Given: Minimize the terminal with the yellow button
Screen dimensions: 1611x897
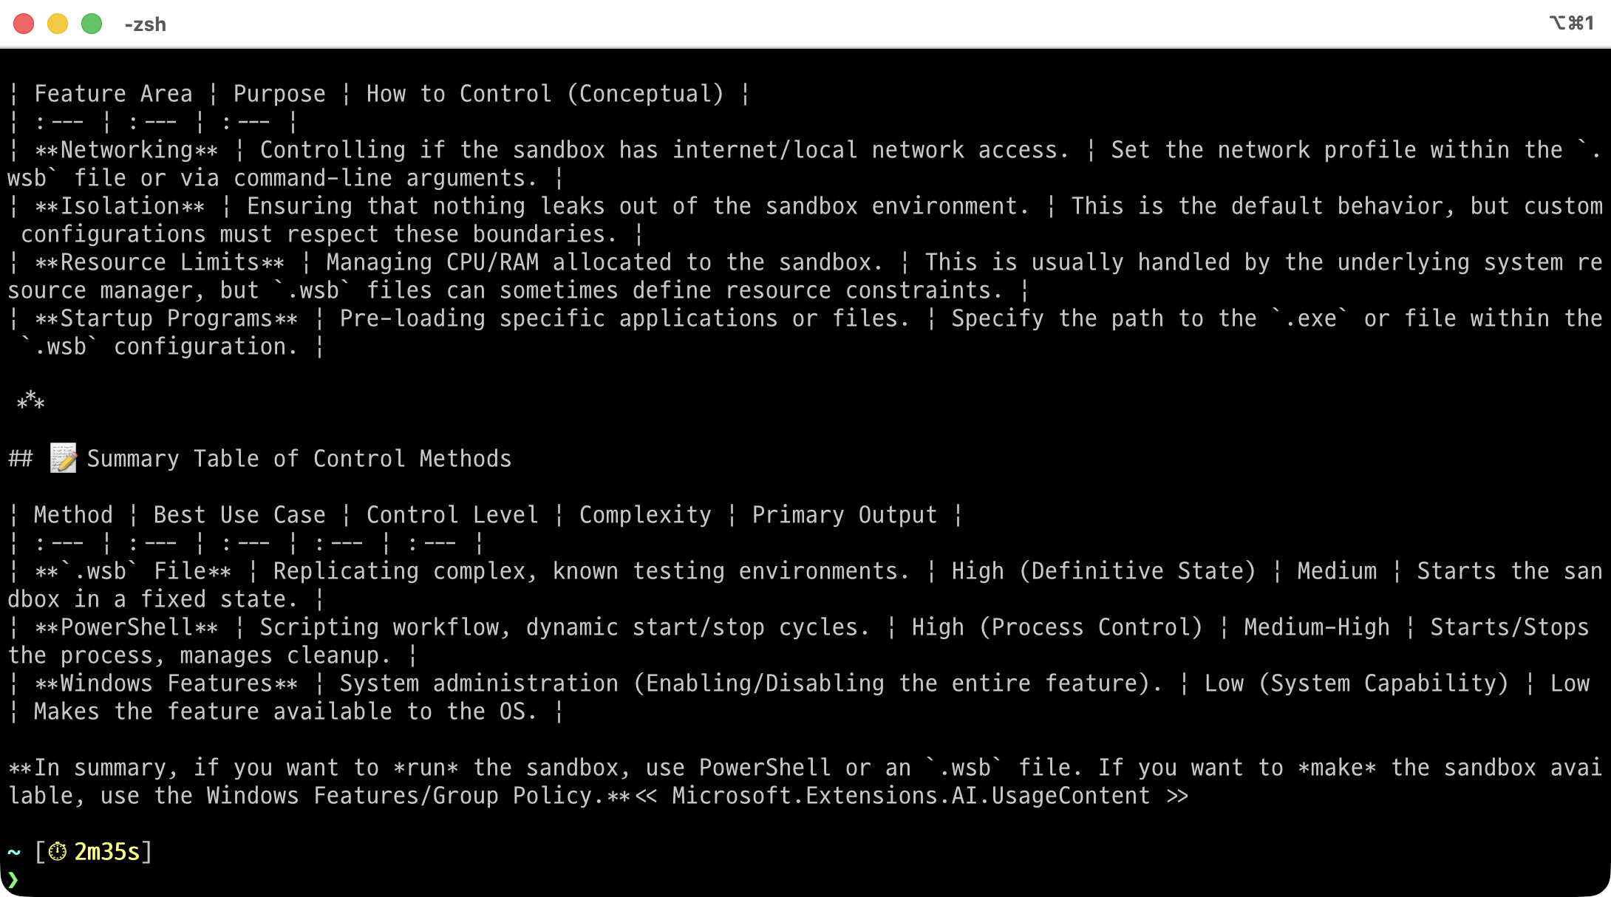Looking at the screenshot, I should tap(58, 24).
